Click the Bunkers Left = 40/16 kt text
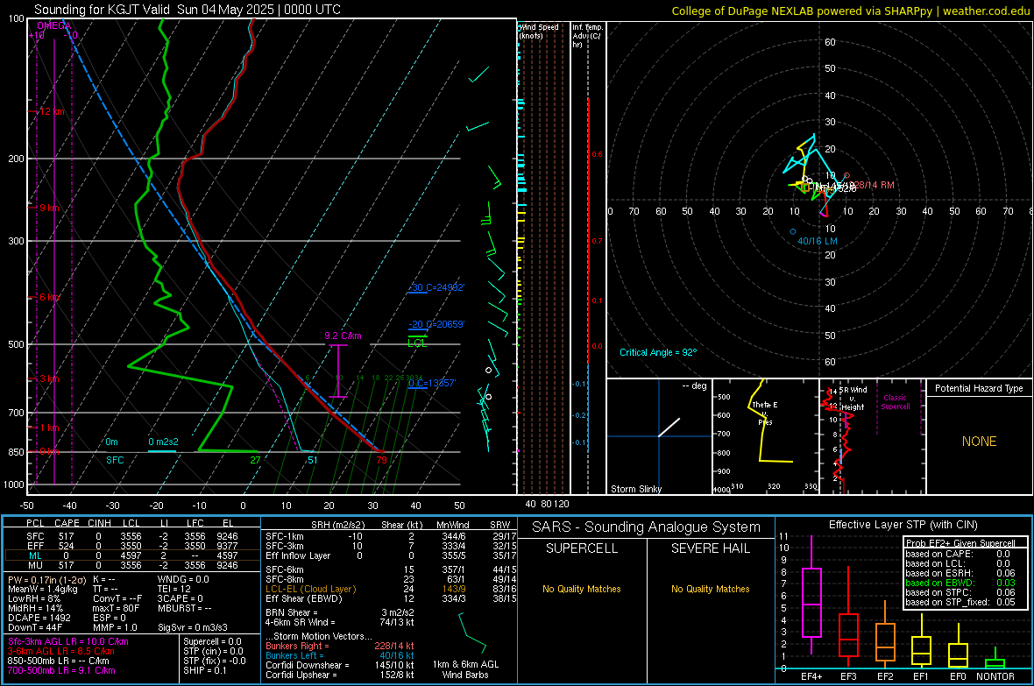The image size is (1034, 686). pos(340,655)
